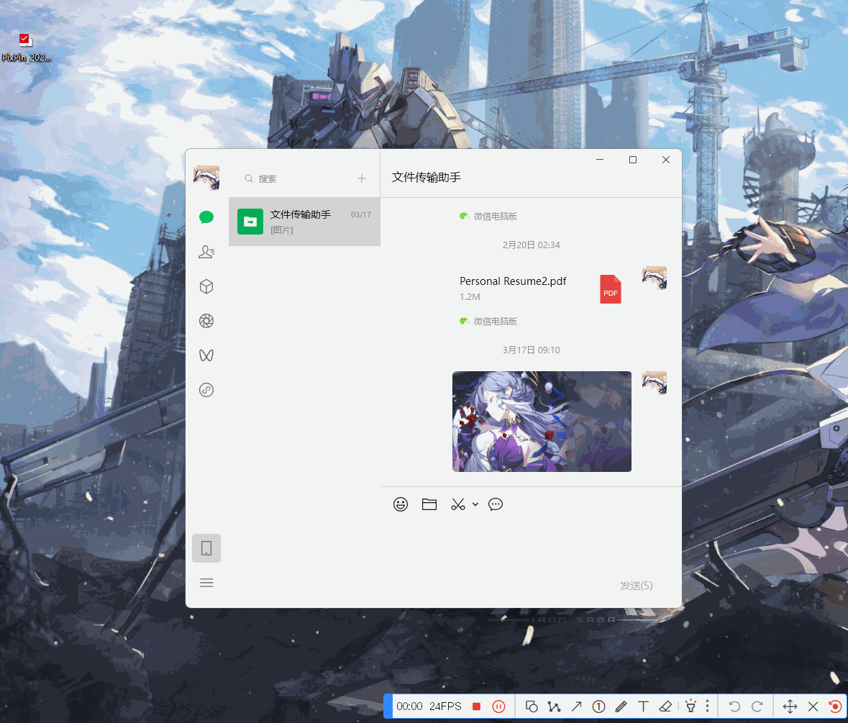Click 微信电脑版 label under the PDF message
Image resolution: width=848 pixels, height=723 pixels.
click(x=495, y=321)
